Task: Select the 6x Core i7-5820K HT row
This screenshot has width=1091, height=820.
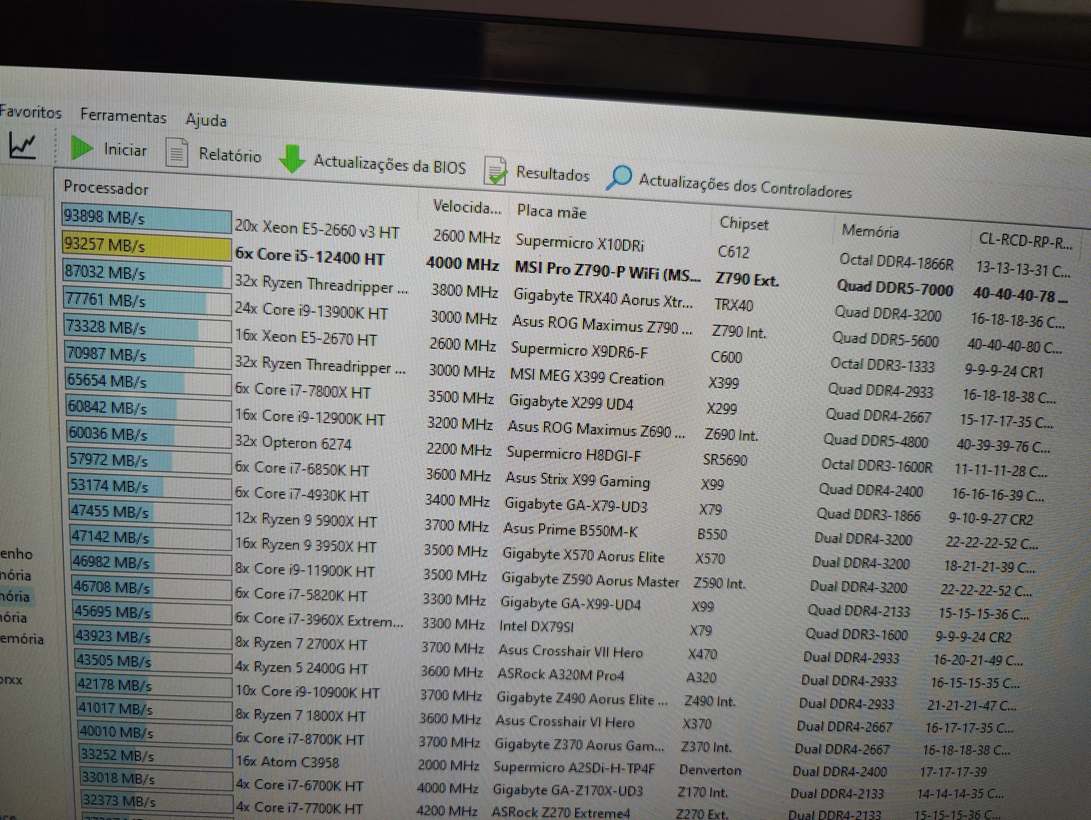Action: coord(301,595)
